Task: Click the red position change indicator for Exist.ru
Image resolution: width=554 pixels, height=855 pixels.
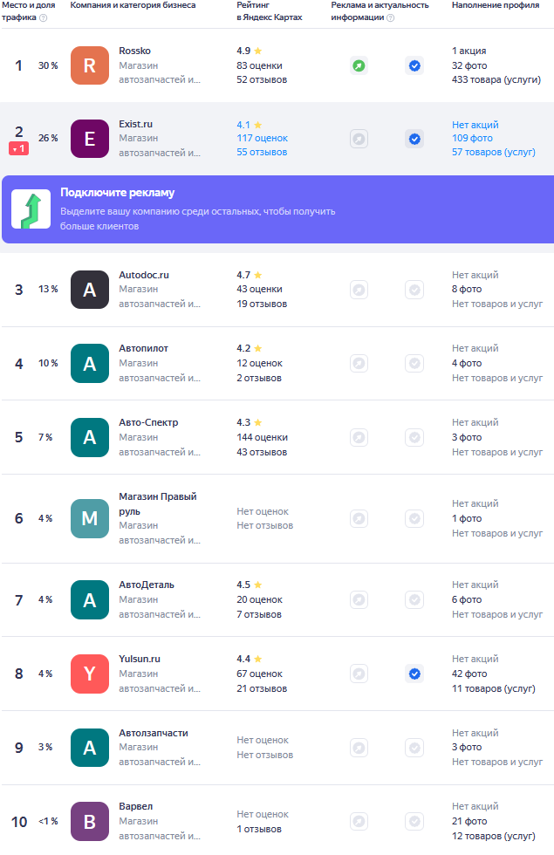Action: (18, 149)
